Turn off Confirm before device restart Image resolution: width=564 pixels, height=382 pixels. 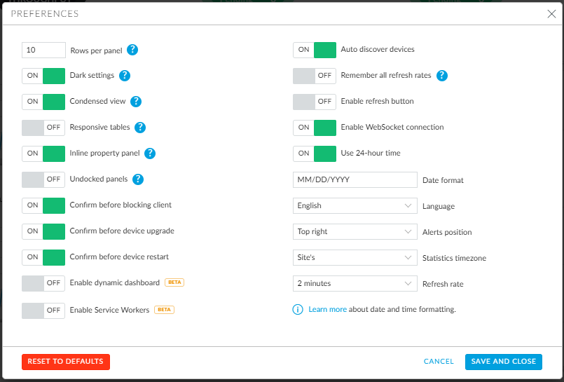point(43,257)
